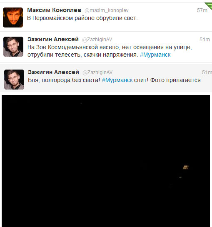Image resolution: width=212 pixels, height=227 pixels.
Task: Open #Мурманск hashtag before 'спит!'
Action: (117, 80)
